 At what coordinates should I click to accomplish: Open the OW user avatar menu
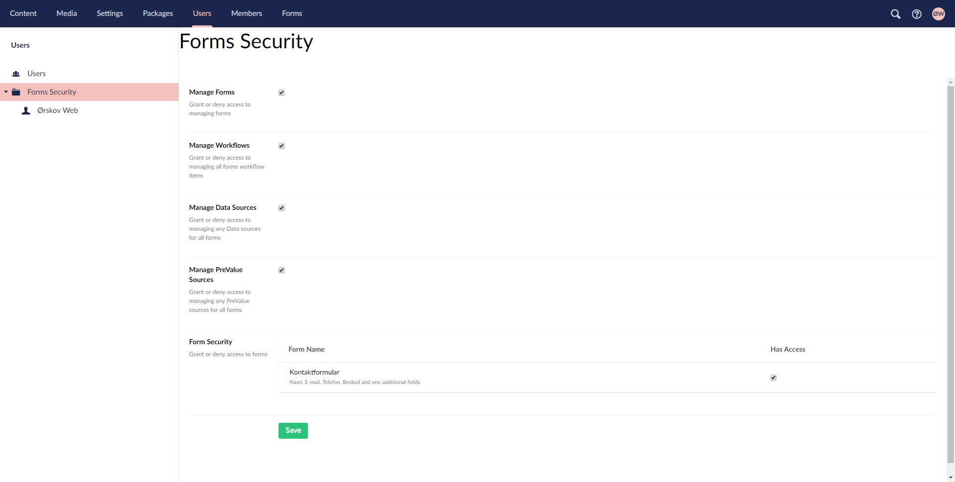click(939, 14)
